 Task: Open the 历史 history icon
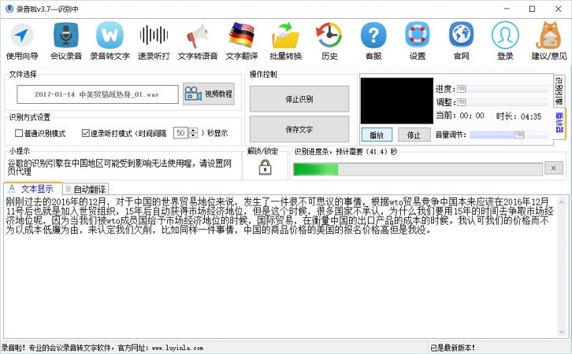(x=329, y=36)
